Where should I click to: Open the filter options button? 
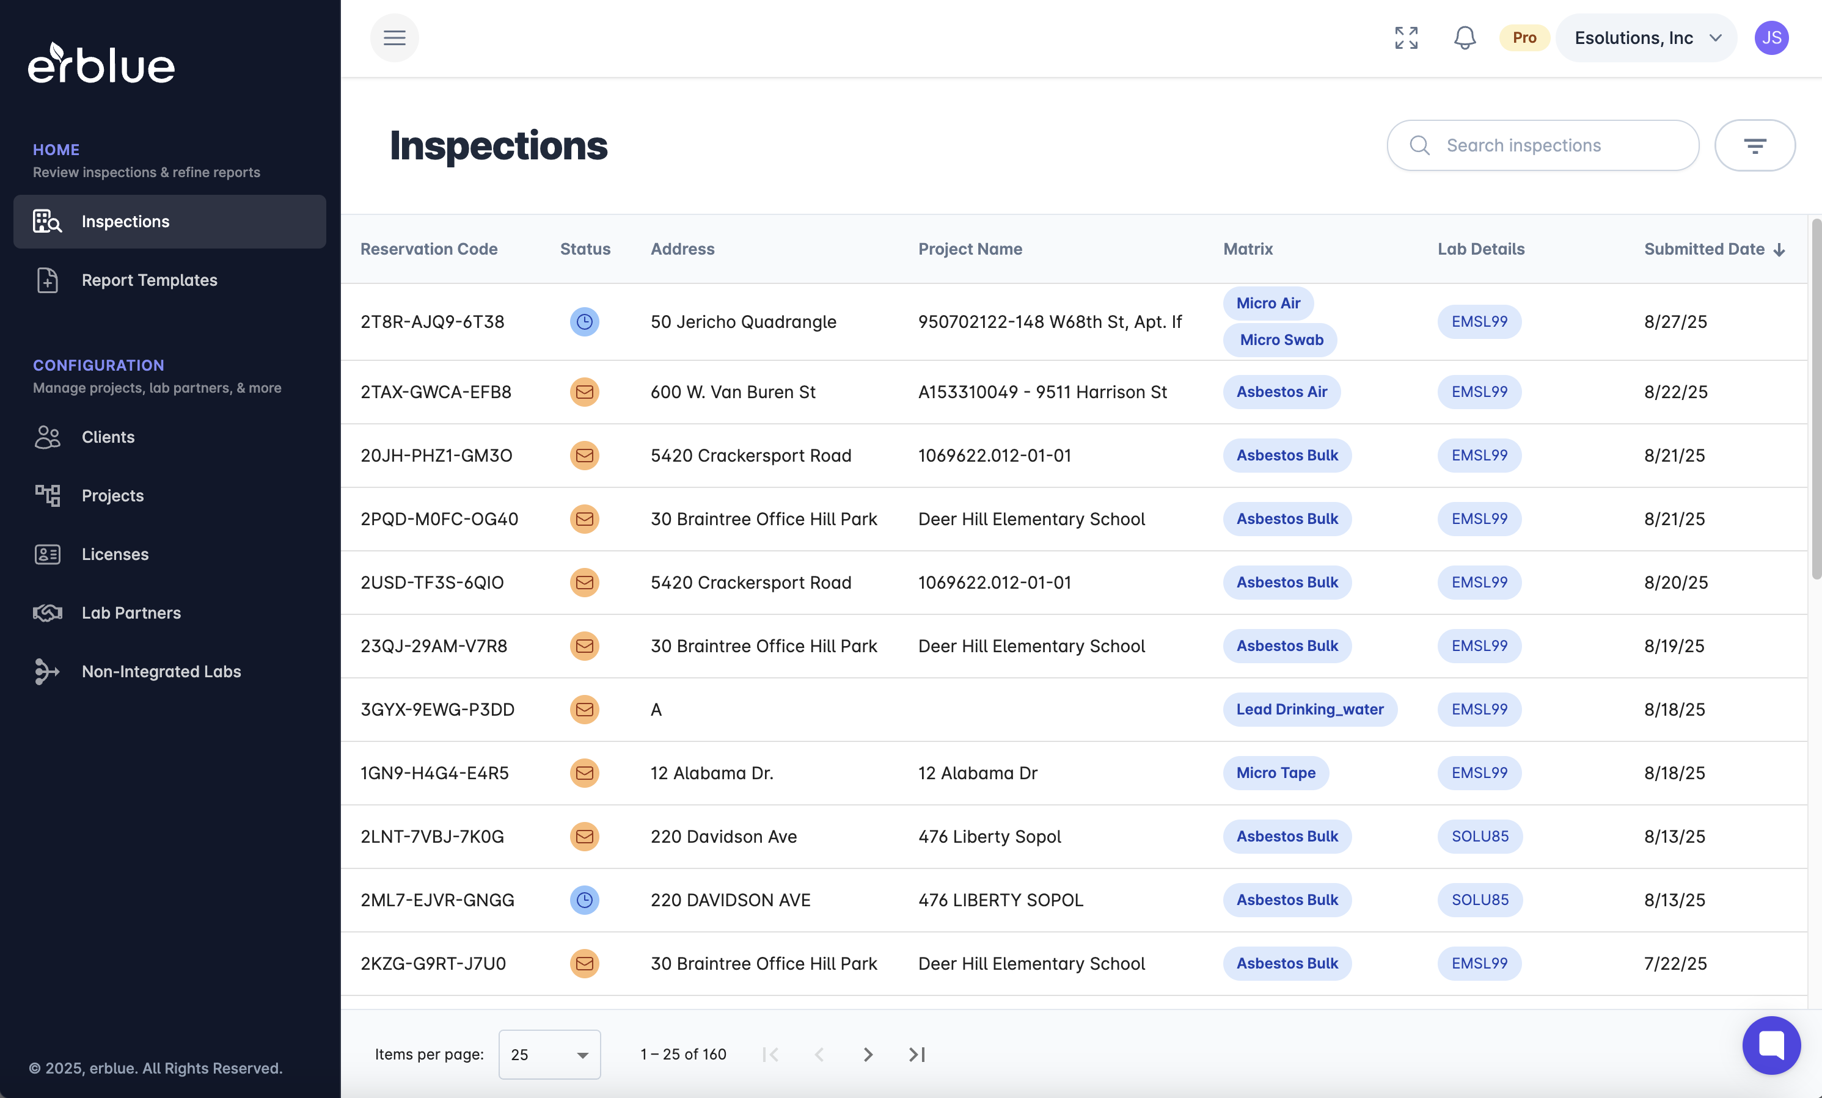[x=1754, y=145]
